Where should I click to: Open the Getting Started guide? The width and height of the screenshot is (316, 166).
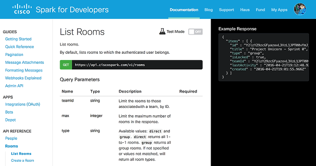click(x=18, y=39)
